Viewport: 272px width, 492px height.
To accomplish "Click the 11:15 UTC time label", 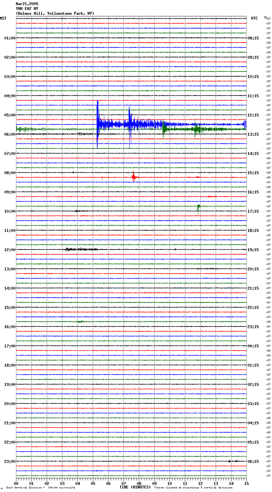I will [x=253, y=96].
